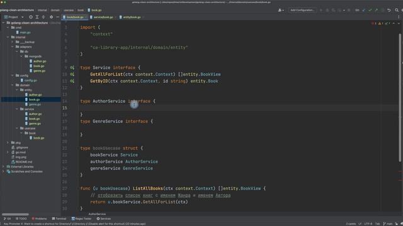The width and height of the screenshot is (403, 226).
Task: Click Git push arrow icon
Action: (377, 10)
